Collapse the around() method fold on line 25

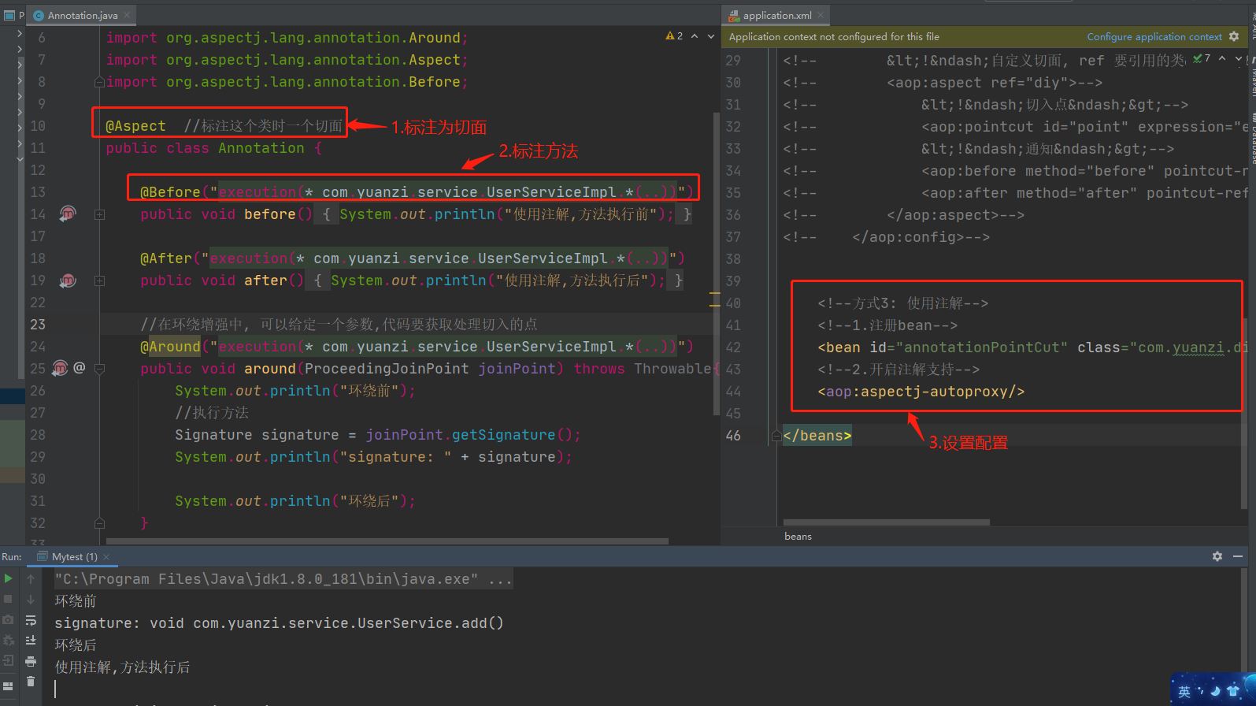click(x=99, y=369)
